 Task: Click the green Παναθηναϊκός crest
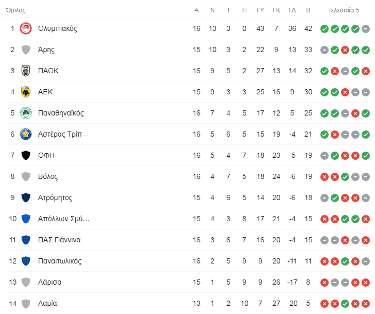(26, 113)
